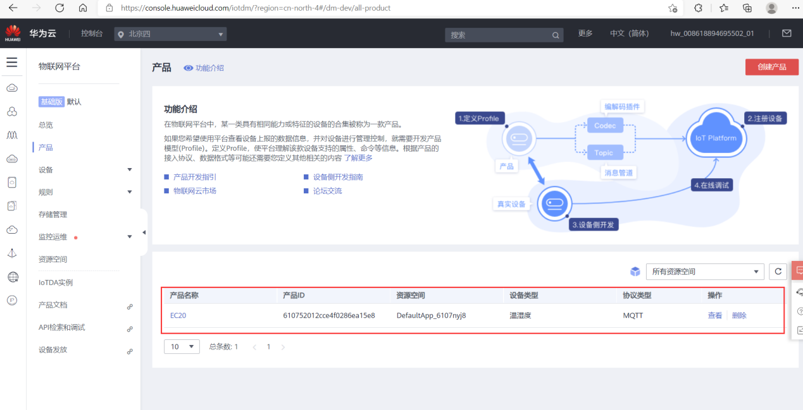Expand the 规则 sidebar menu
Screen dimensions: 803x410
click(130, 192)
